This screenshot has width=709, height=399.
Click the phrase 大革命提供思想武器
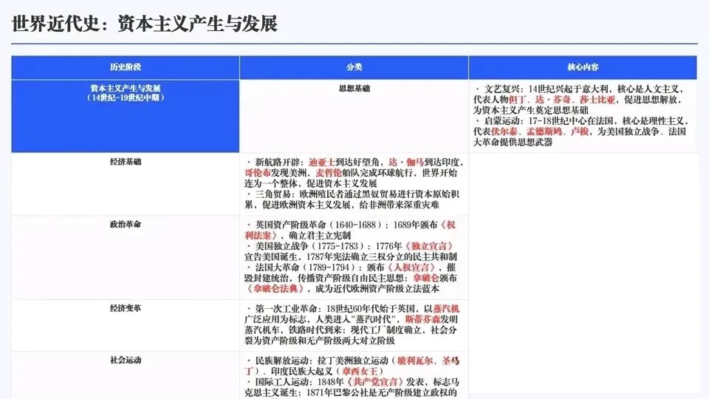point(513,142)
